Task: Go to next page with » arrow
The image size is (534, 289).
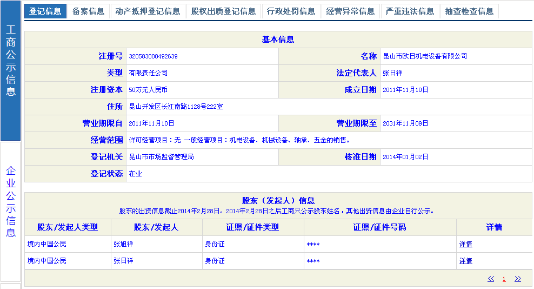Action: (x=518, y=279)
